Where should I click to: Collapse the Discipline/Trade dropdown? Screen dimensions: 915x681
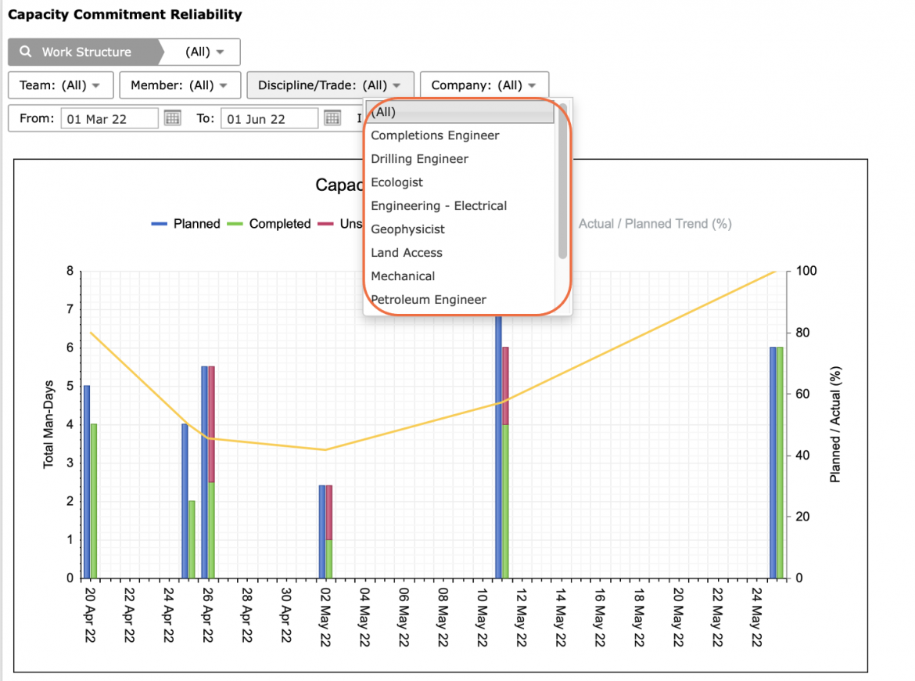coord(330,85)
